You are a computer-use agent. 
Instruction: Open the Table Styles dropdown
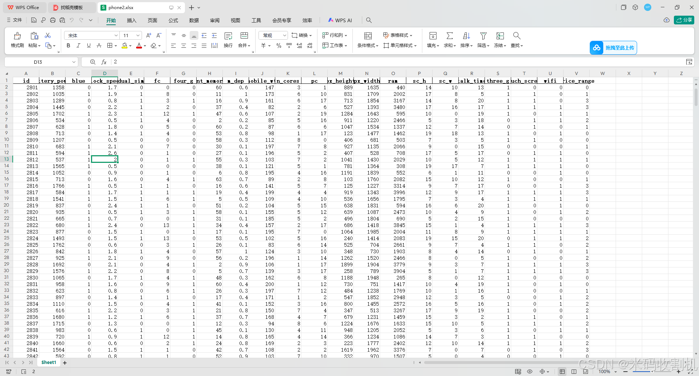(x=398, y=35)
